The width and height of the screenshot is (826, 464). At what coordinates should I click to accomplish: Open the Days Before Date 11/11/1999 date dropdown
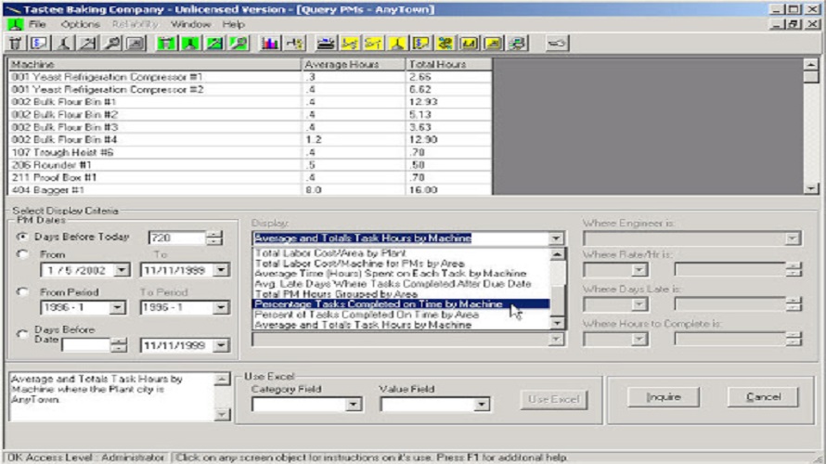(x=221, y=345)
